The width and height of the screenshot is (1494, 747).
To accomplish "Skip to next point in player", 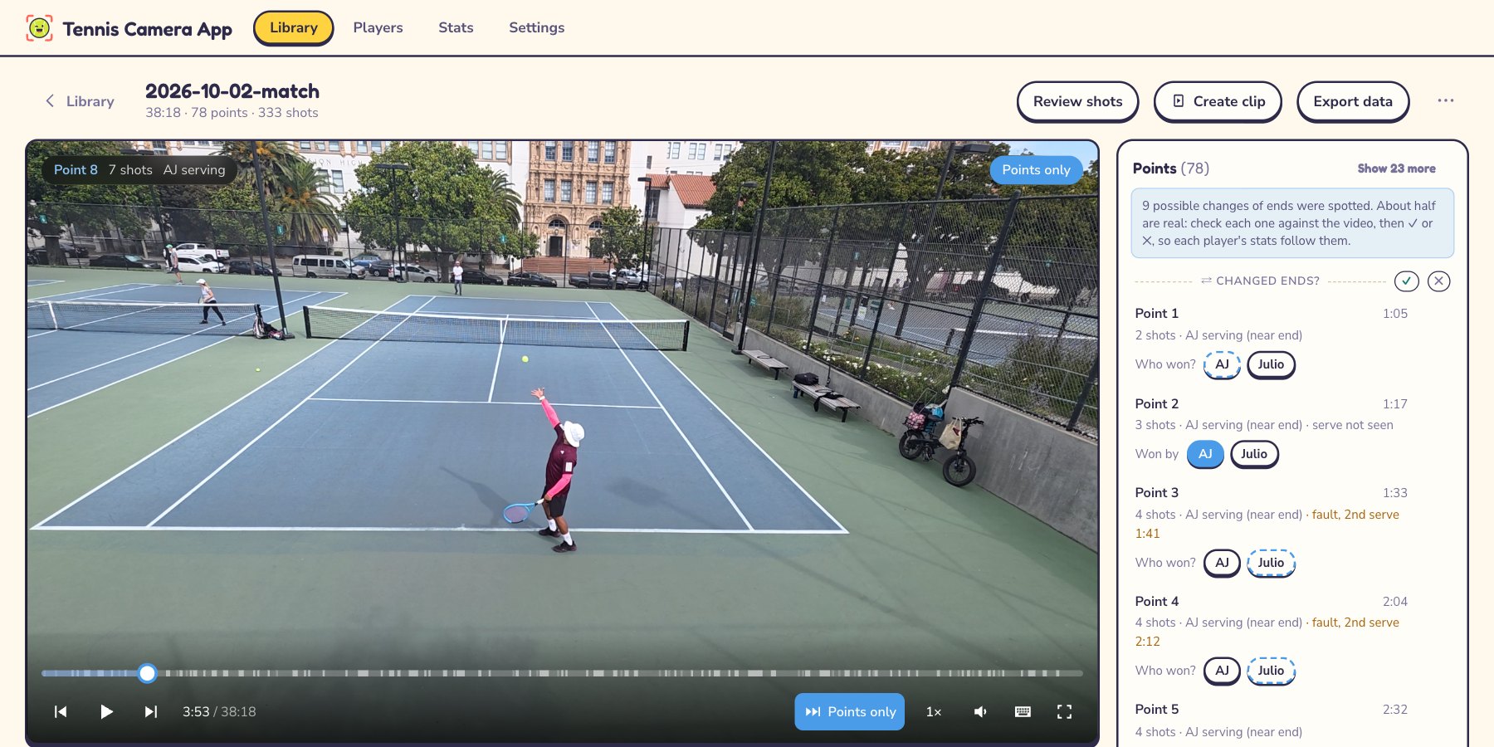I will click(x=151, y=711).
